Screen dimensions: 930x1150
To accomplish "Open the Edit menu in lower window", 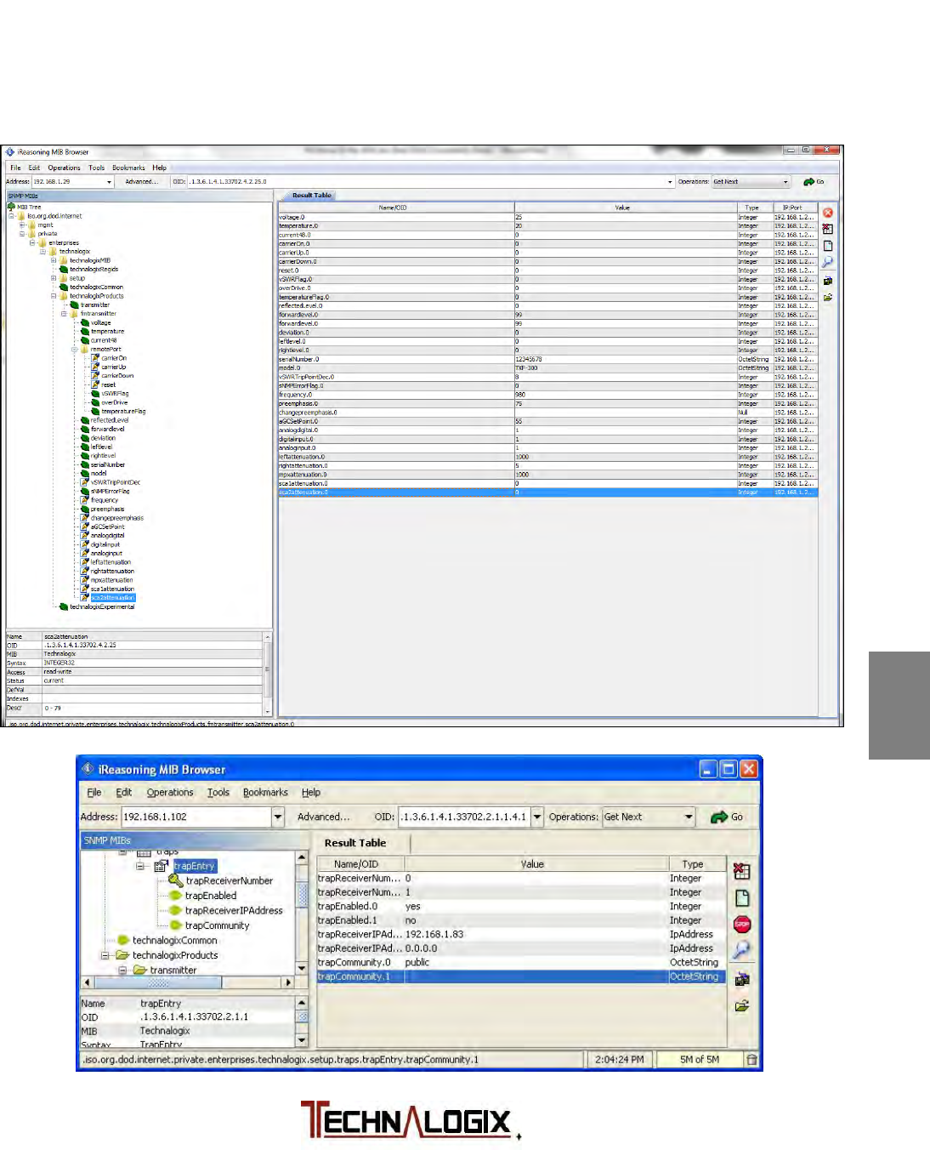I will (124, 793).
